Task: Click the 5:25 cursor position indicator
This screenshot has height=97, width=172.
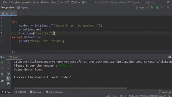Action: pos(107,96)
